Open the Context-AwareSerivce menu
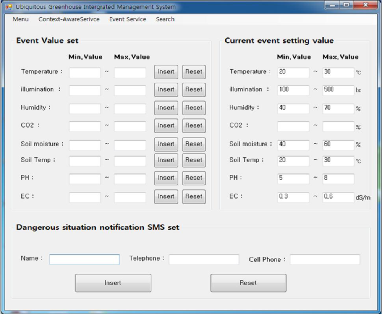Screen dimensions: 382x314 point(69,19)
